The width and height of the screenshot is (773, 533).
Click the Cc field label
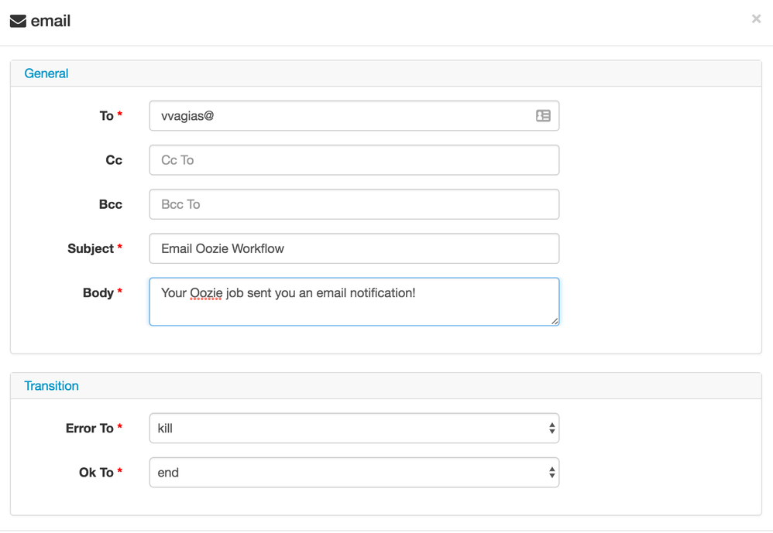(x=114, y=160)
